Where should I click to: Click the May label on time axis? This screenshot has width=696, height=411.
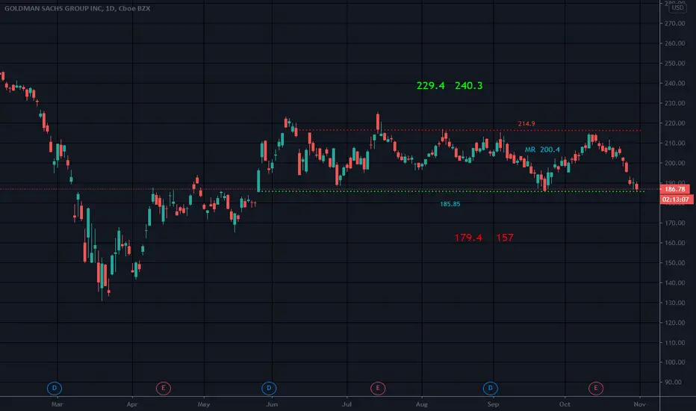204,404
